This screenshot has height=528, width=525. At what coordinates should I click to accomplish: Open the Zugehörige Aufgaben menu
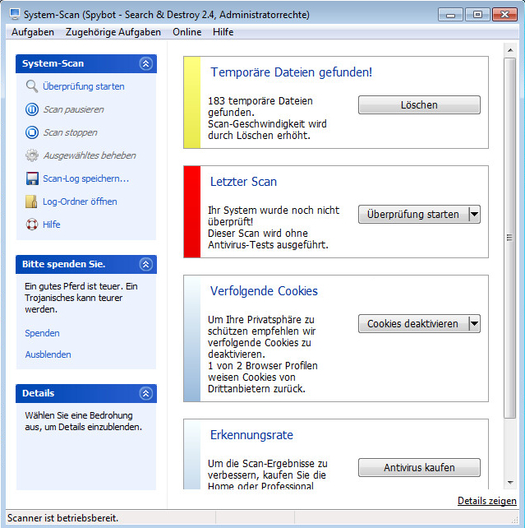click(113, 32)
